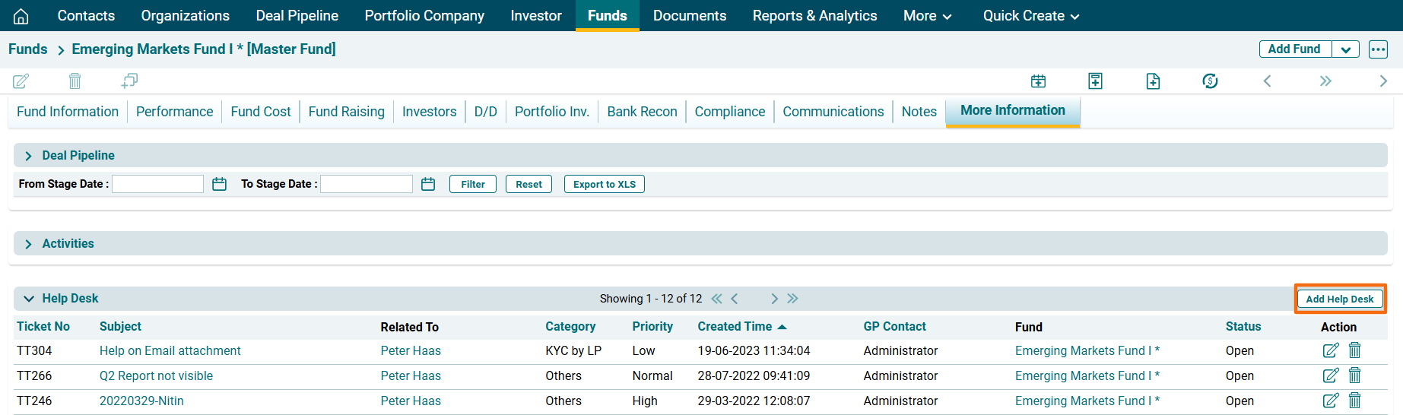Image resolution: width=1403 pixels, height=415 pixels.
Task: Click the To Stage Date input field
Action: click(x=367, y=184)
